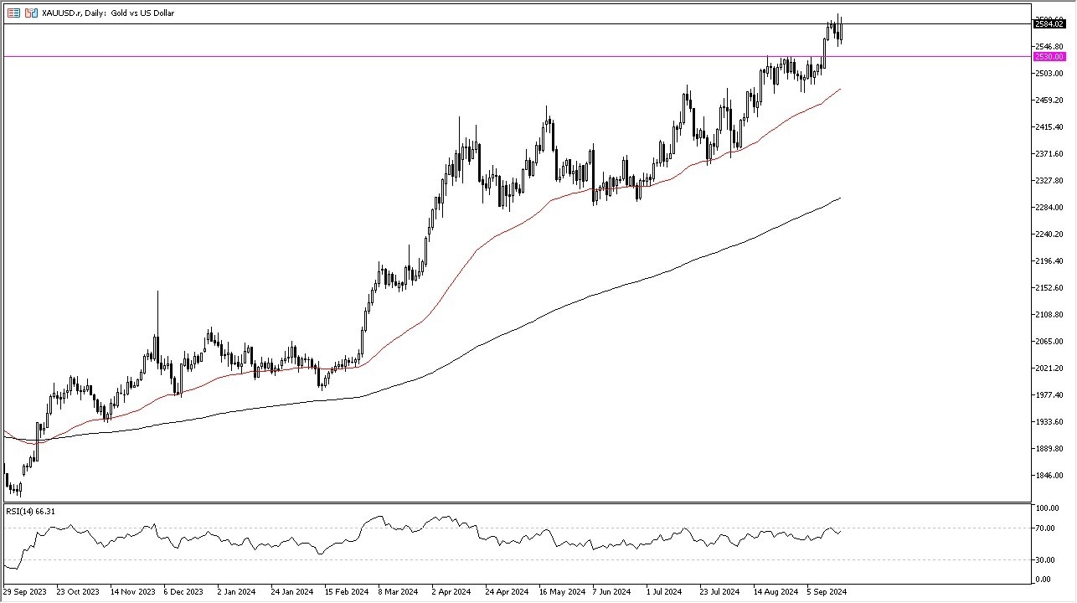Viewport: 1077px width, 603px height.
Task: Click the 2196.40 price scale label
Action: [x=1049, y=261]
